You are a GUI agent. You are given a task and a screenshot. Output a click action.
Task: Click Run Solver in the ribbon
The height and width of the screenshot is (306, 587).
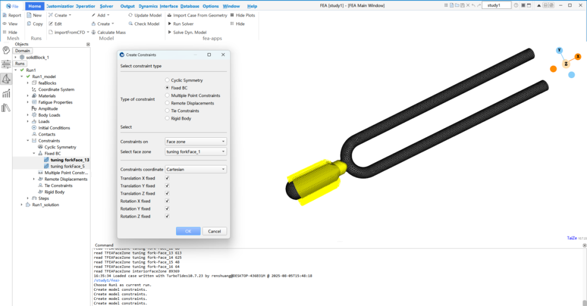(x=180, y=23)
